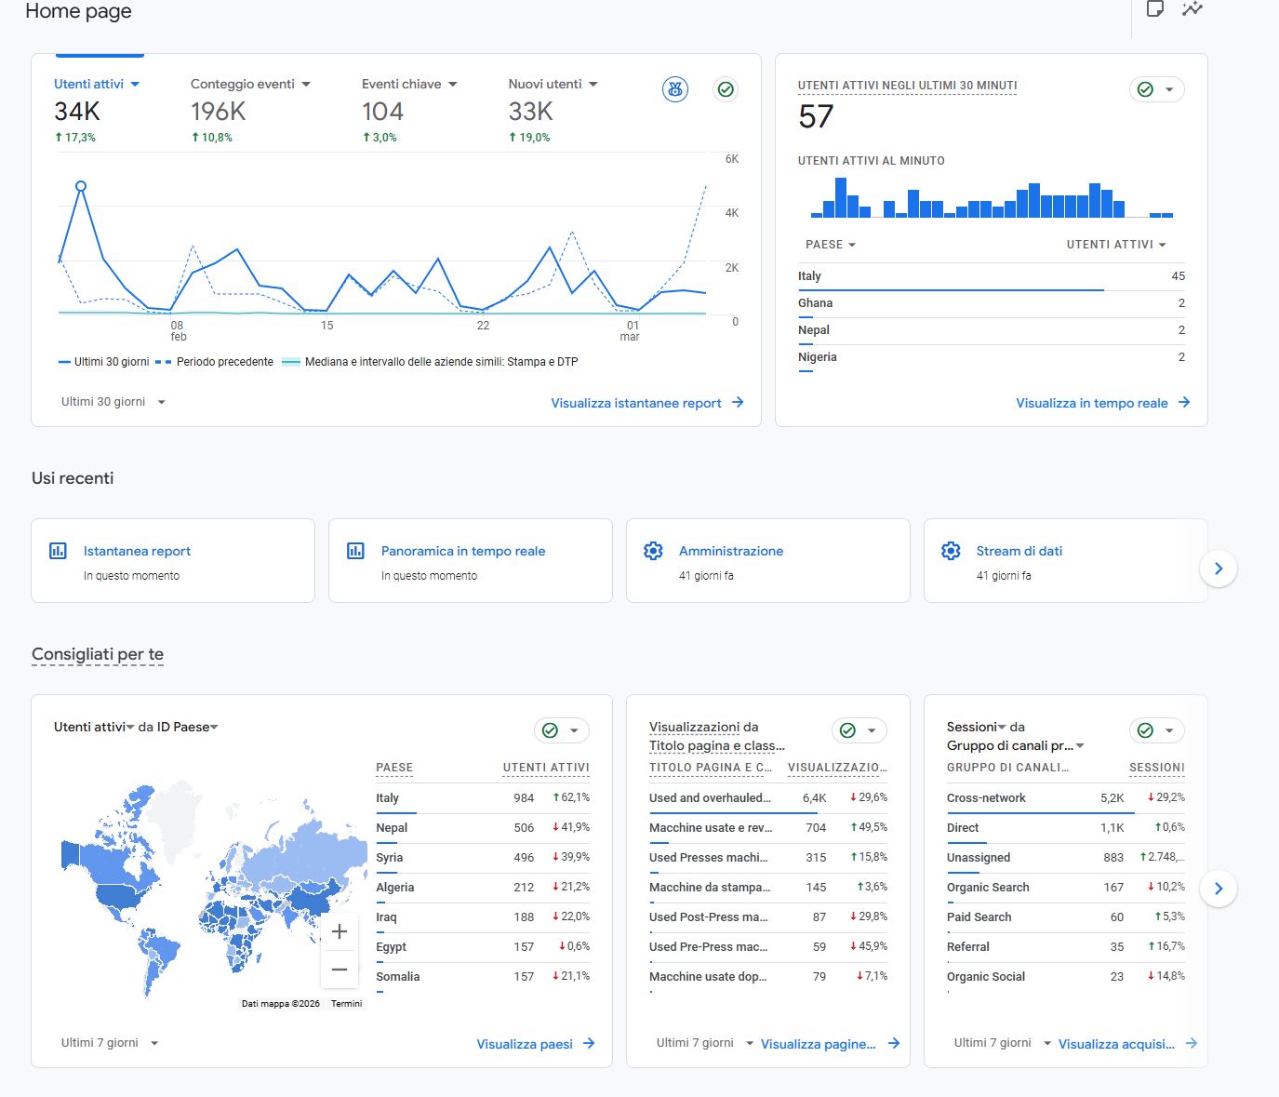Screen dimensions: 1279x1097
Task: Open data quality check in the Sessioni card
Action: point(1156,730)
